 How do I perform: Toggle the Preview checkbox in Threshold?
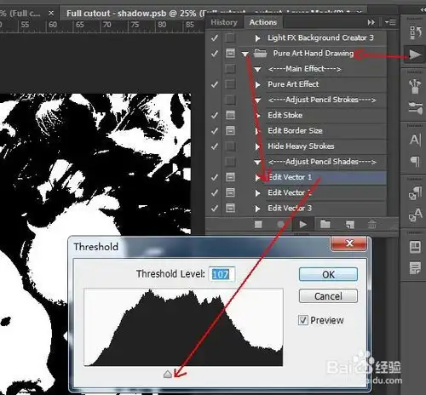[302, 320]
